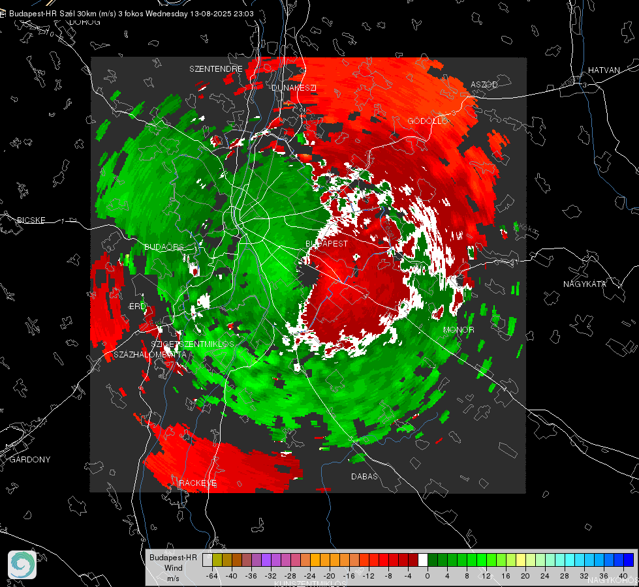Screen dimensions: 639x587
Task: Click the SZENTENDRE map label
Action: 216,69
